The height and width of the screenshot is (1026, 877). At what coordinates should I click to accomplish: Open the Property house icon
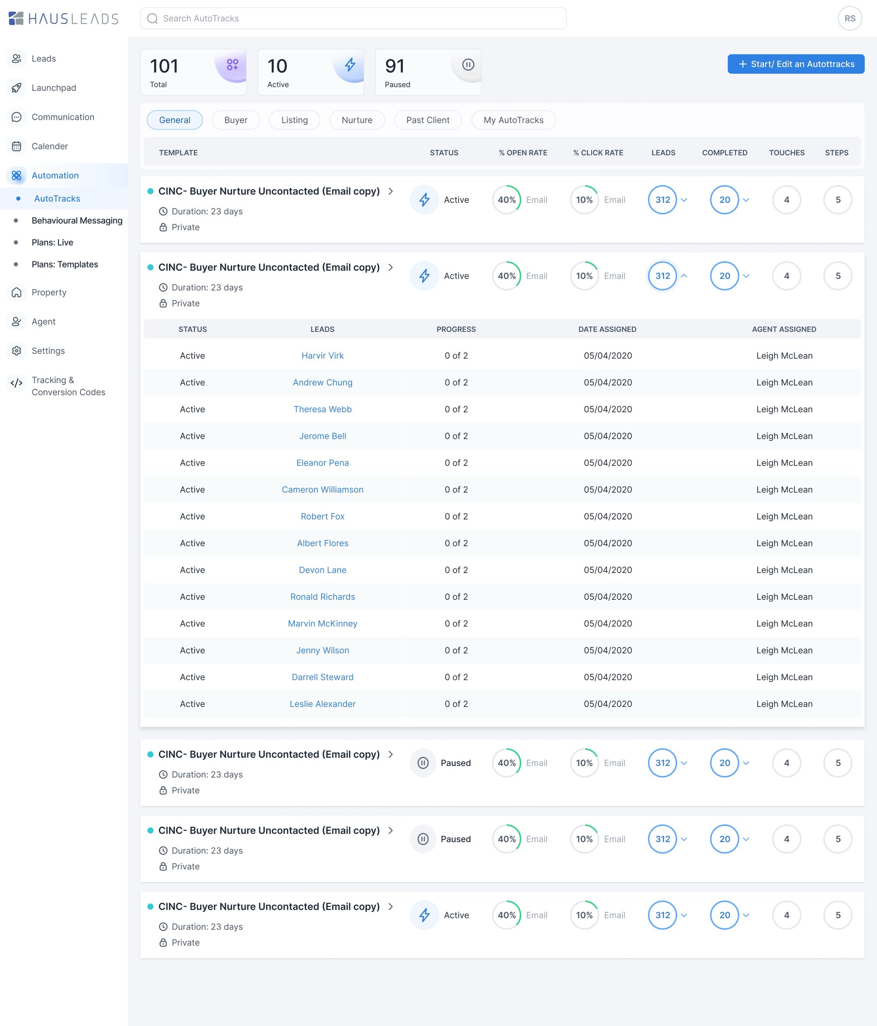pyautogui.click(x=16, y=292)
